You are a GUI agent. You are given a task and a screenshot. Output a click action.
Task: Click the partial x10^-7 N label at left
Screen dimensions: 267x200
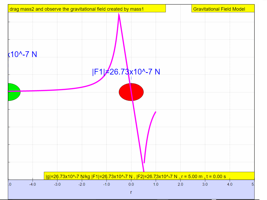[22, 54]
